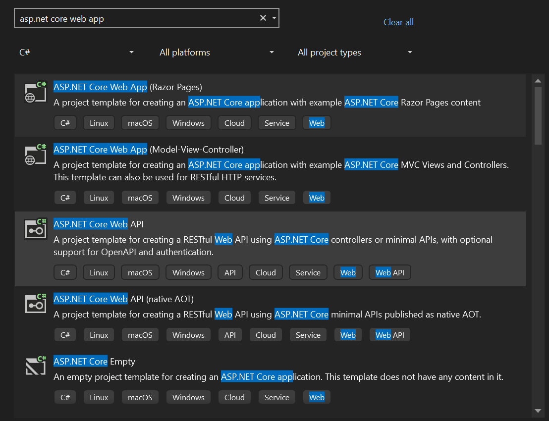Click the Web tag on ASP.NET Core Empty template
549x421 pixels.
(317, 397)
